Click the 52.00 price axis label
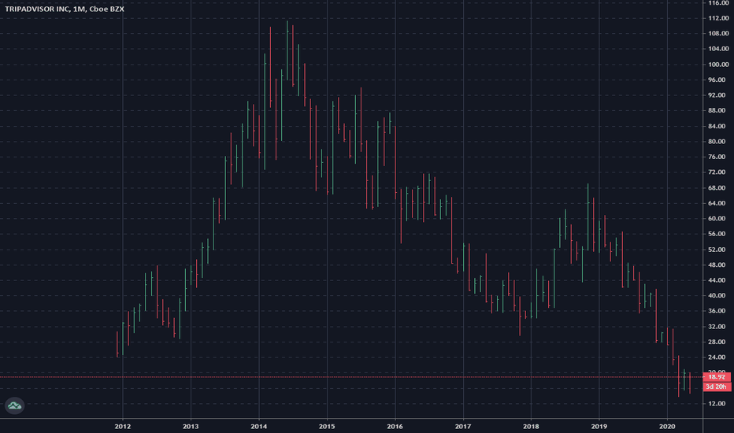 tap(718, 250)
